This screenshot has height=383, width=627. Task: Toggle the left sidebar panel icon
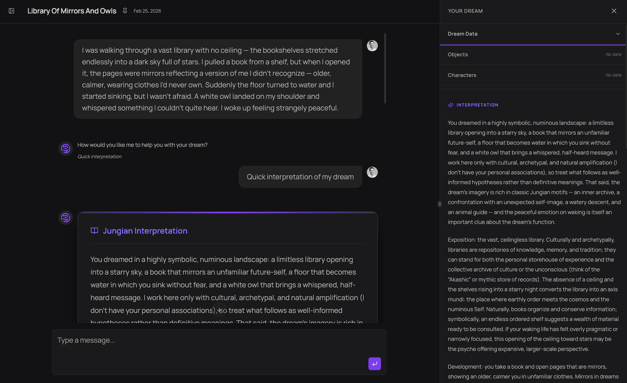[11, 11]
